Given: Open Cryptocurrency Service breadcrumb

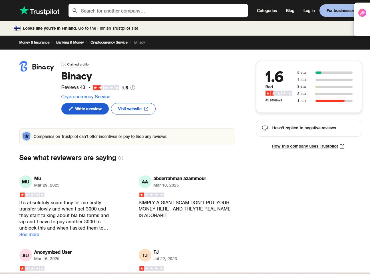Looking at the screenshot, I should tap(109, 42).
